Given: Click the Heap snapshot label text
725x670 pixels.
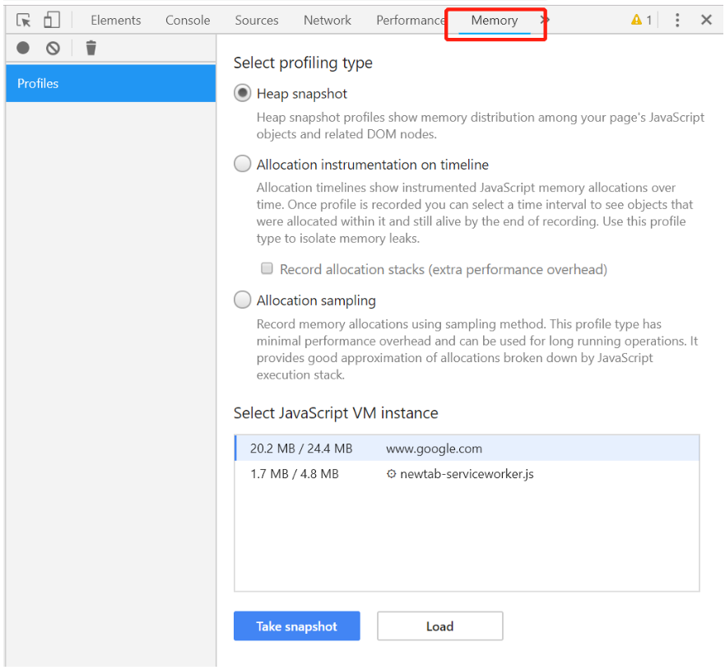Looking at the screenshot, I should click(x=301, y=94).
